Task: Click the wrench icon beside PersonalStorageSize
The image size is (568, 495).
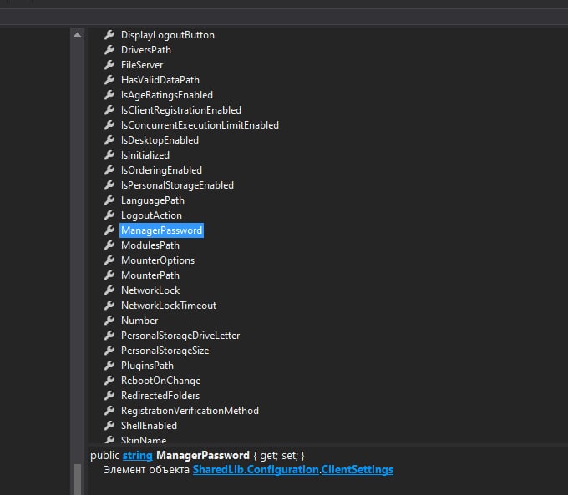Action: pyautogui.click(x=109, y=351)
